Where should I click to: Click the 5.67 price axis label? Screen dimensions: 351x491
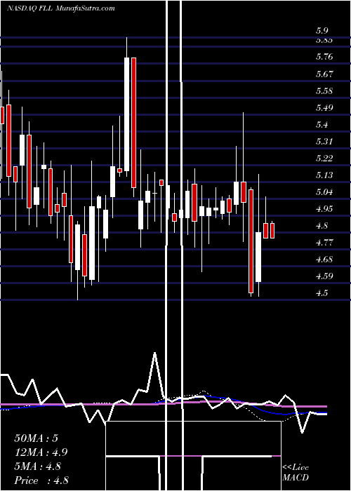pyautogui.click(x=324, y=74)
